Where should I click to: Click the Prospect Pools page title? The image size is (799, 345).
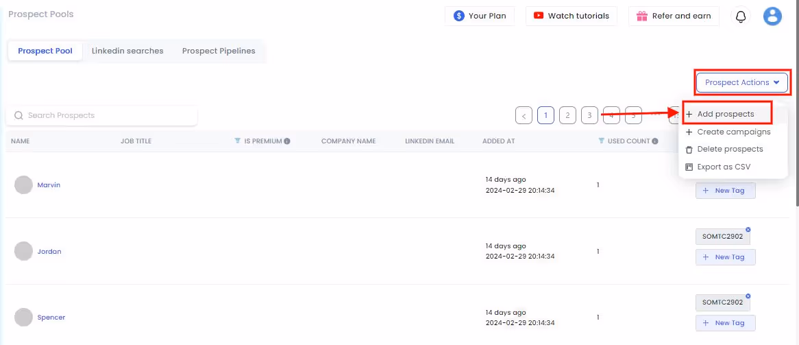40,14
